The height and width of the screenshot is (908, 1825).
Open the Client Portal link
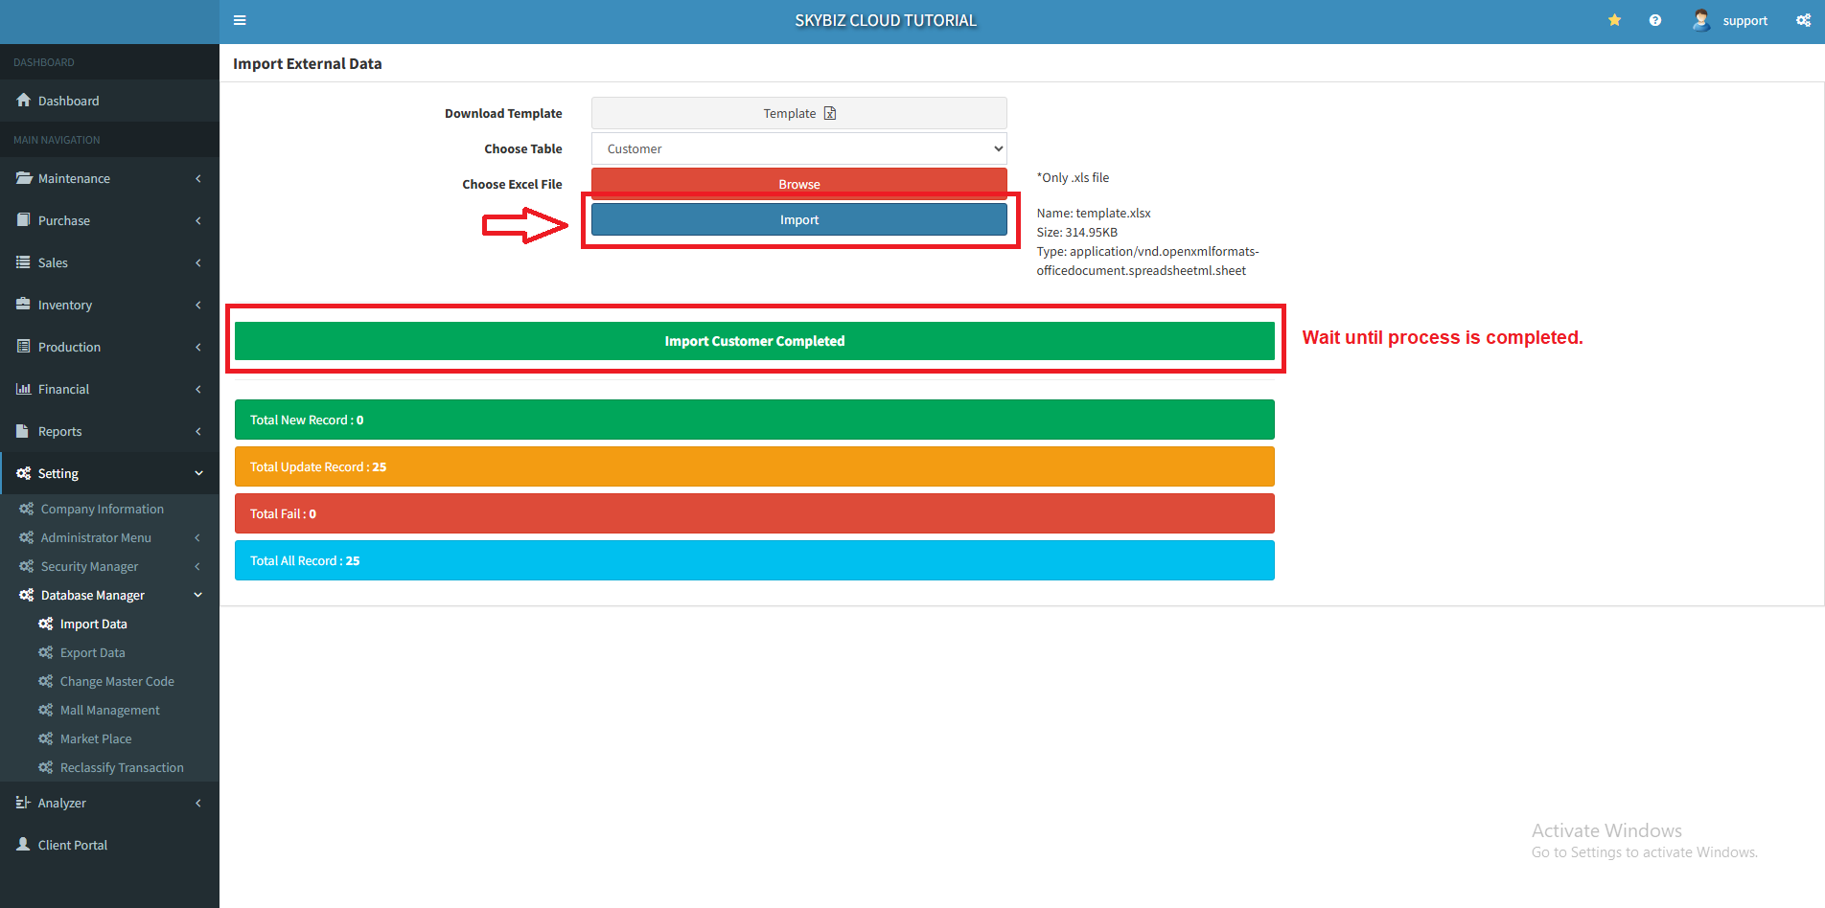pyautogui.click(x=72, y=845)
